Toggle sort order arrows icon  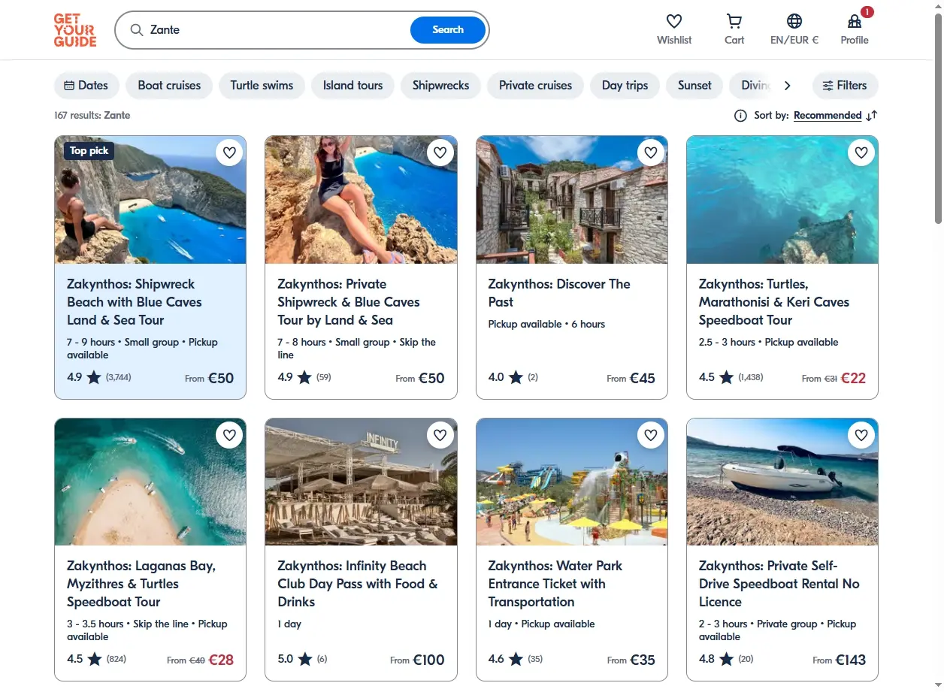click(x=872, y=116)
